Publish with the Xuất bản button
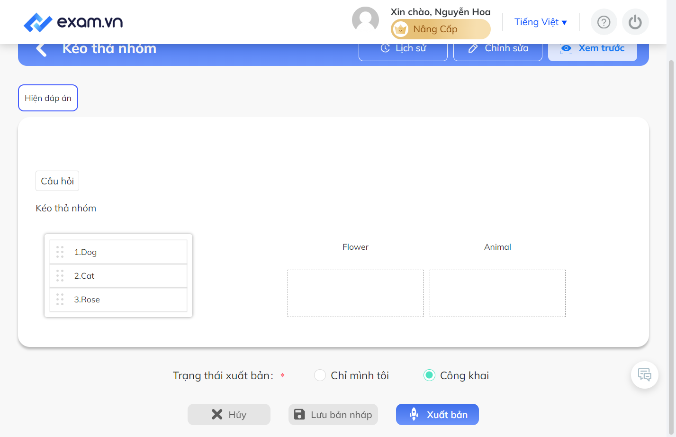Viewport: 676px width, 437px height. [x=437, y=415]
